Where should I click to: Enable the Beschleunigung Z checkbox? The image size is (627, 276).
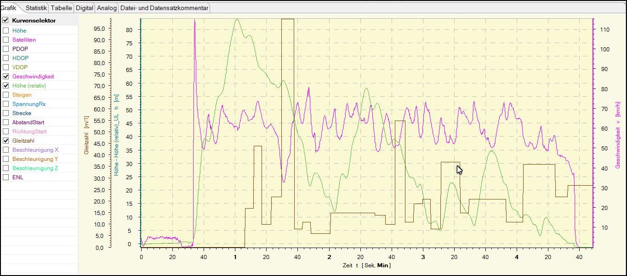pyautogui.click(x=6, y=168)
